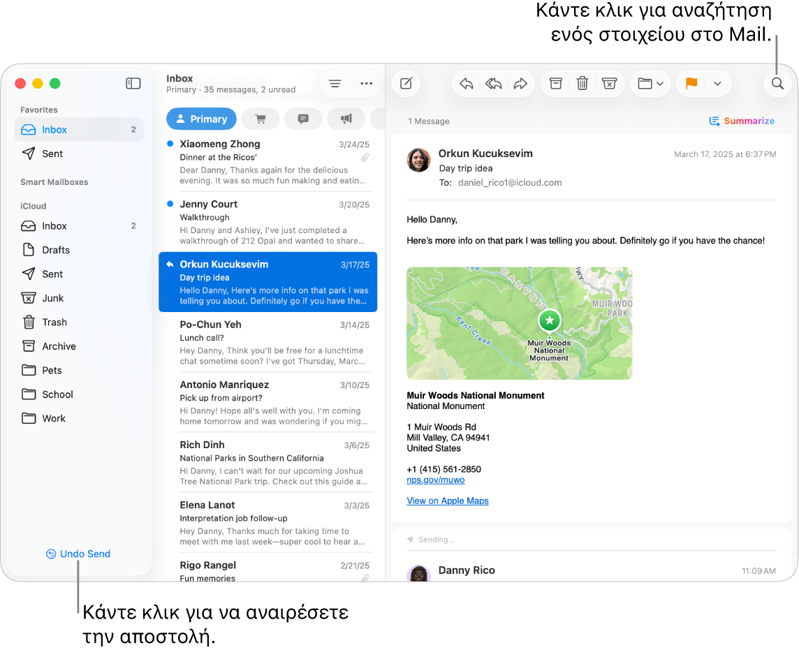Expand the flag color dropdown chevron
This screenshot has width=799, height=652.
pyautogui.click(x=717, y=84)
